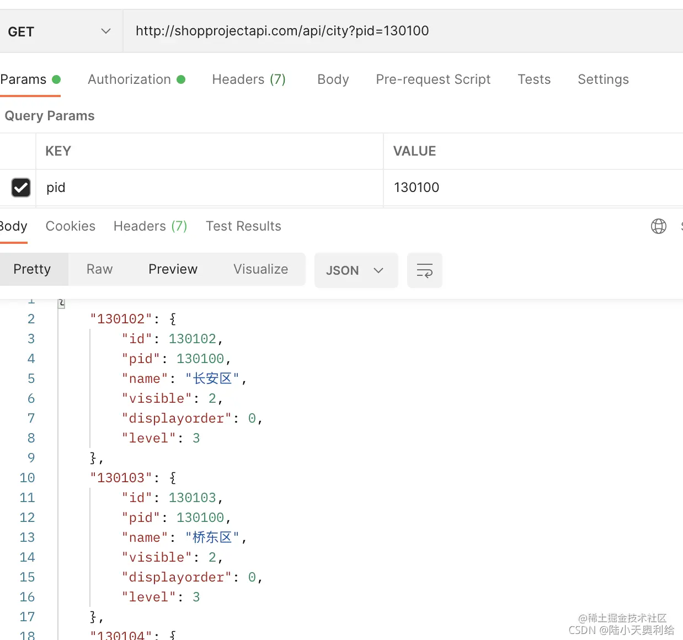Viewport: 683px width, 640px height.
Task: Uncheck the pid parameter checkbox
Action: [21, 188]
